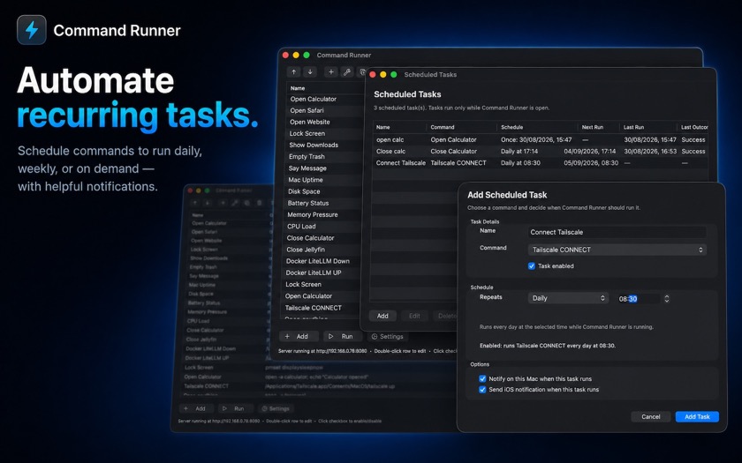Select the 'Close calc' scheduled task row
The image size is (742, 463).
[x=541, y=151]
